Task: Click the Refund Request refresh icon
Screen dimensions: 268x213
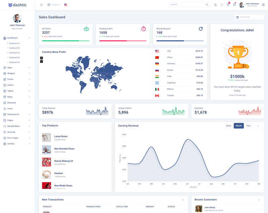Action: coord(201,29)
